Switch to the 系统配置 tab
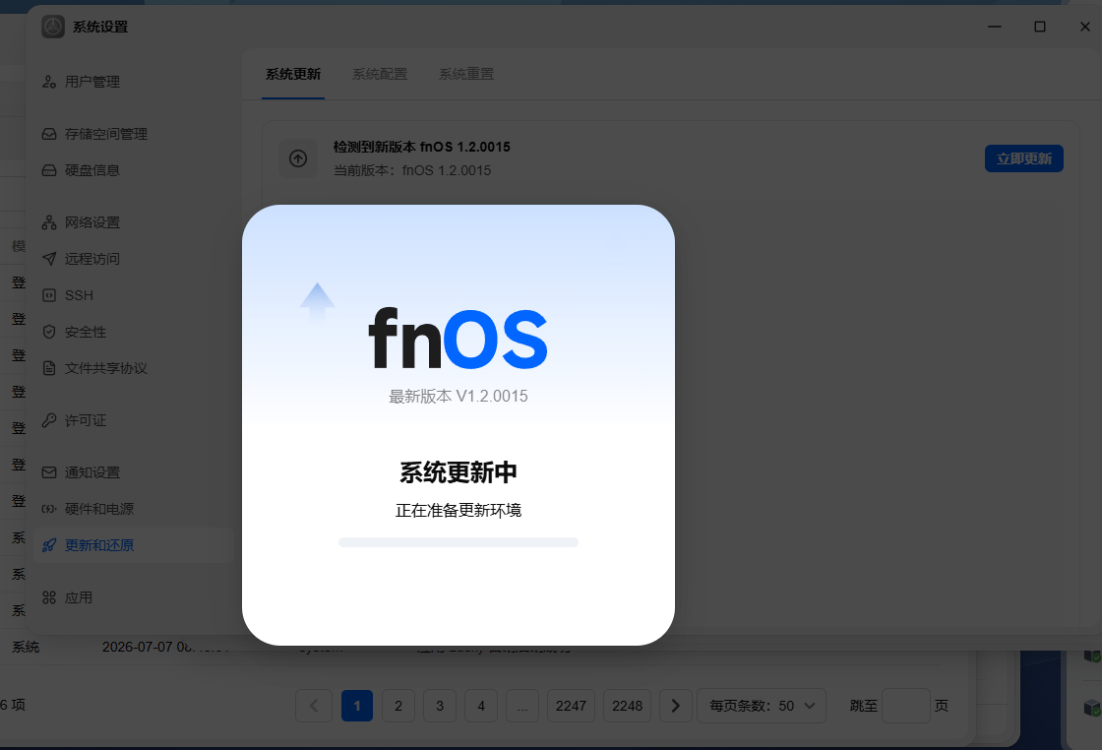This screenshot has height=750, width=1102. (380, 74)
